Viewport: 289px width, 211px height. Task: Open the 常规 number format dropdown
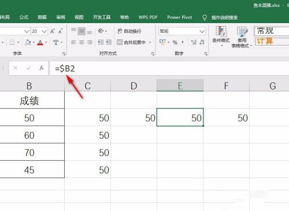coord(202,31)
